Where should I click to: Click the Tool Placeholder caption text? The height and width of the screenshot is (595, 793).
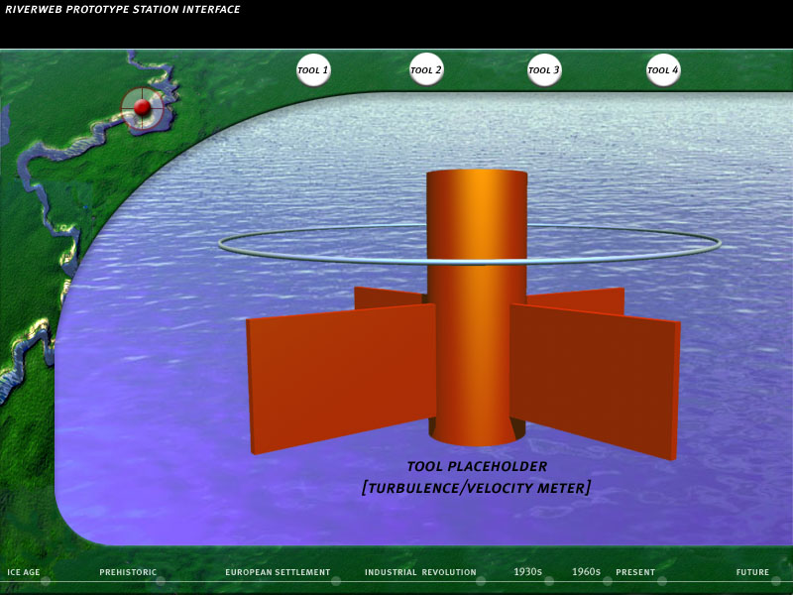point(477,466)
